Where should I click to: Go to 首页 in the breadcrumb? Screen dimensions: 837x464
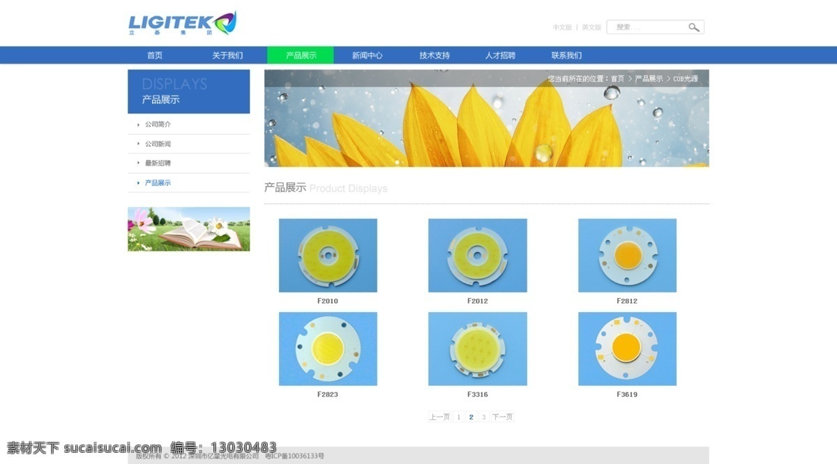pos(618,79)
